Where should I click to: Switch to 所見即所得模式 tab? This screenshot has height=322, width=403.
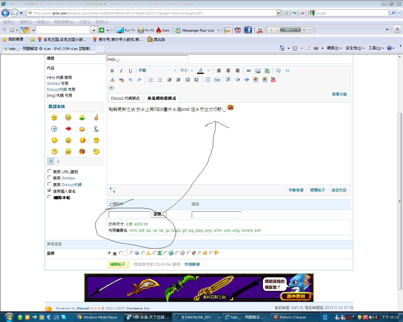pyautogui.click(x=162, y=98)
